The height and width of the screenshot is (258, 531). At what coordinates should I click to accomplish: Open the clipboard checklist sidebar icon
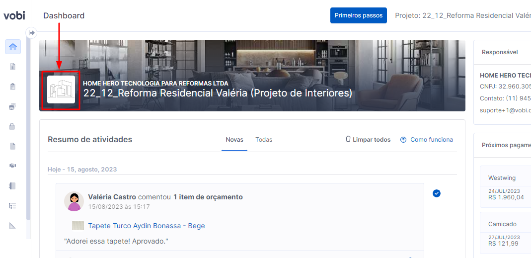[13, 86]
